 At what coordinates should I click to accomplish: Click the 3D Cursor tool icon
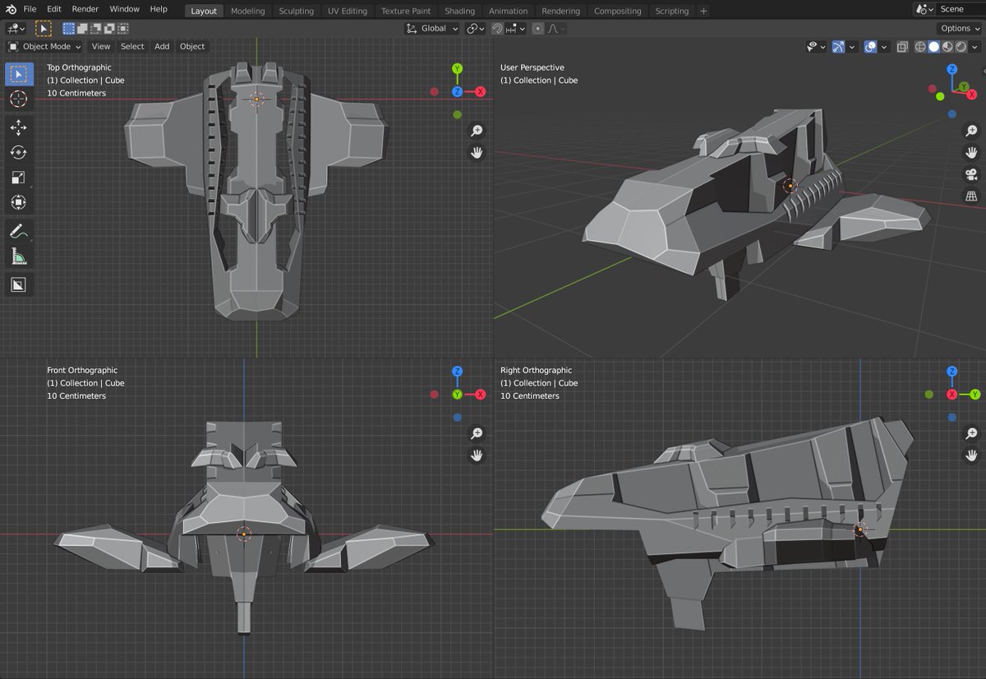(x=18, y=99)
